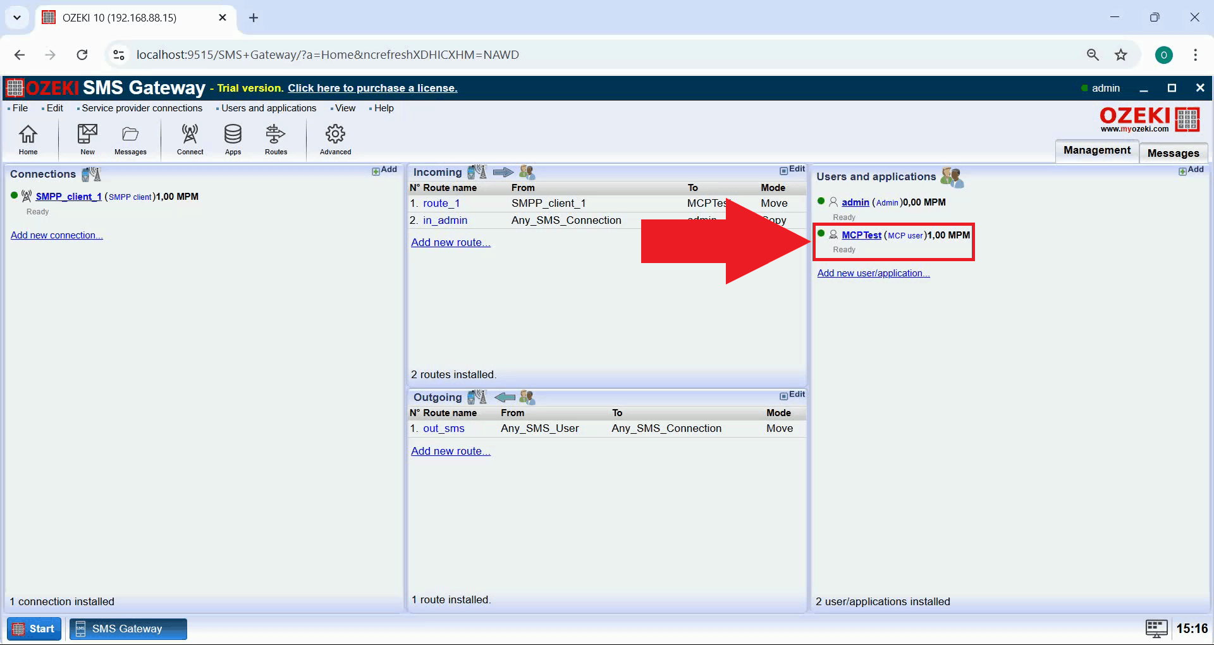Open the Service provider connections menu
This screenshot has width=1214, height=645.
[x=142, y=108]
